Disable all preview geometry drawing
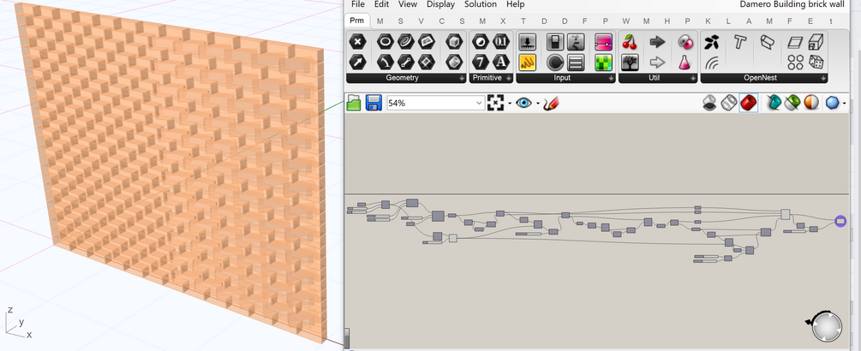The height and width of the screenshot is (351, 861). [709, 103]
